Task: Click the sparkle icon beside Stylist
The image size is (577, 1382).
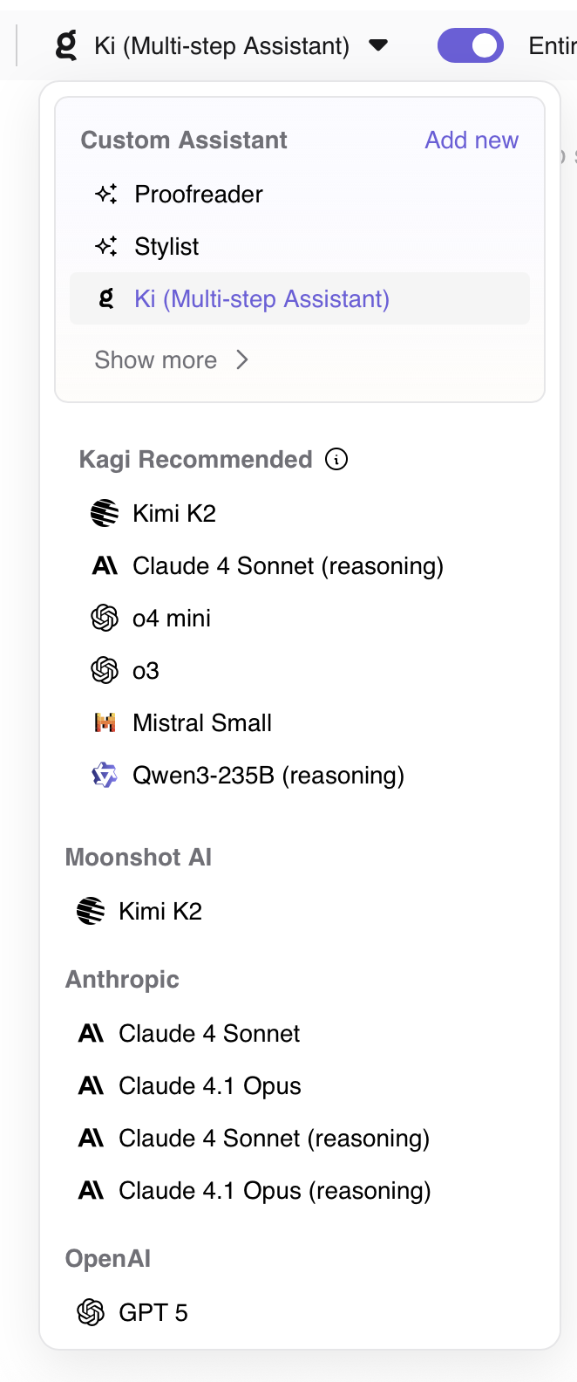Action: click(106, 246)
